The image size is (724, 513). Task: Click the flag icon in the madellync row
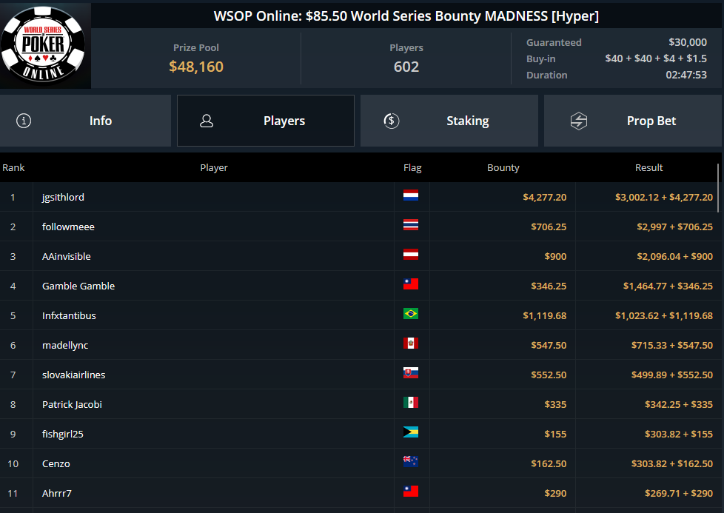coord(410,343)
